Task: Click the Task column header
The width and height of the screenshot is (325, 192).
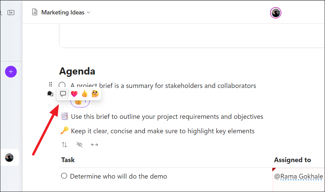Action: (x=68, y=160)
